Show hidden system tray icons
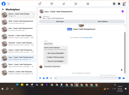The image size is (129, 95). [112, 89]
